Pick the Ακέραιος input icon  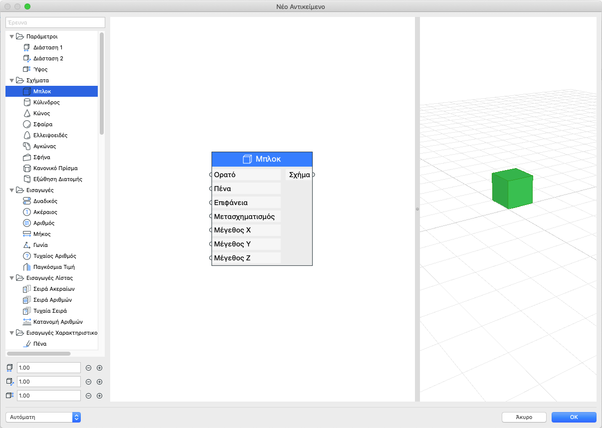(27, 212)
